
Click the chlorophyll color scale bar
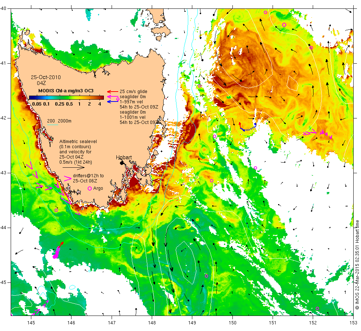coord(66,97)
